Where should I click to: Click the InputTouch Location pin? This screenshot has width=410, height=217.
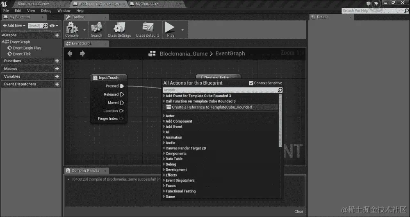tap(121, 111)
